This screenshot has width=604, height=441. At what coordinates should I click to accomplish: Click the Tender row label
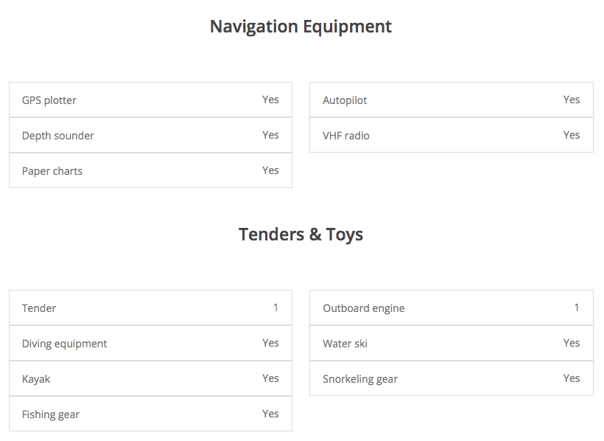(39, 308)
